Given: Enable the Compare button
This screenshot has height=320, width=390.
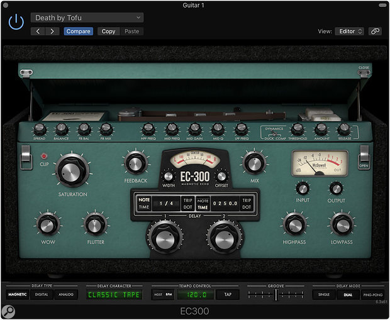Looking at the screenshot, I should point(79,31).
